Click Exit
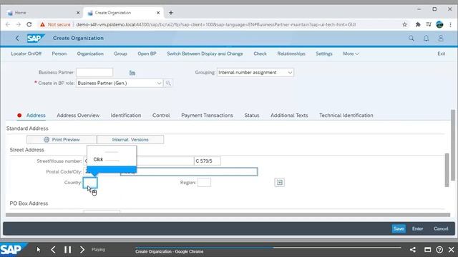 [442, 54]
